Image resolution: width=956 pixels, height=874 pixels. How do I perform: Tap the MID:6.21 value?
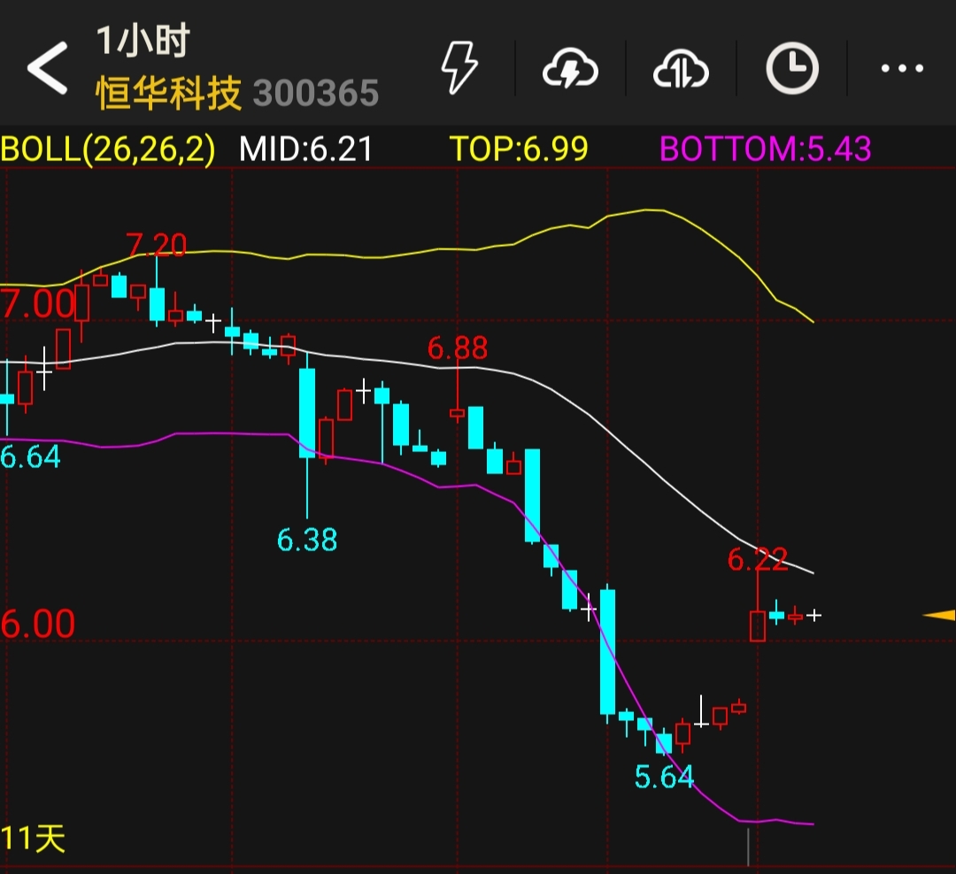coord(305,149)
